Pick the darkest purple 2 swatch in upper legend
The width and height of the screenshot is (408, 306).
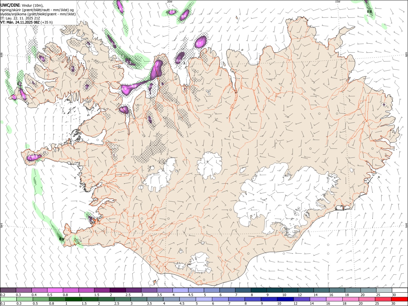118,290
